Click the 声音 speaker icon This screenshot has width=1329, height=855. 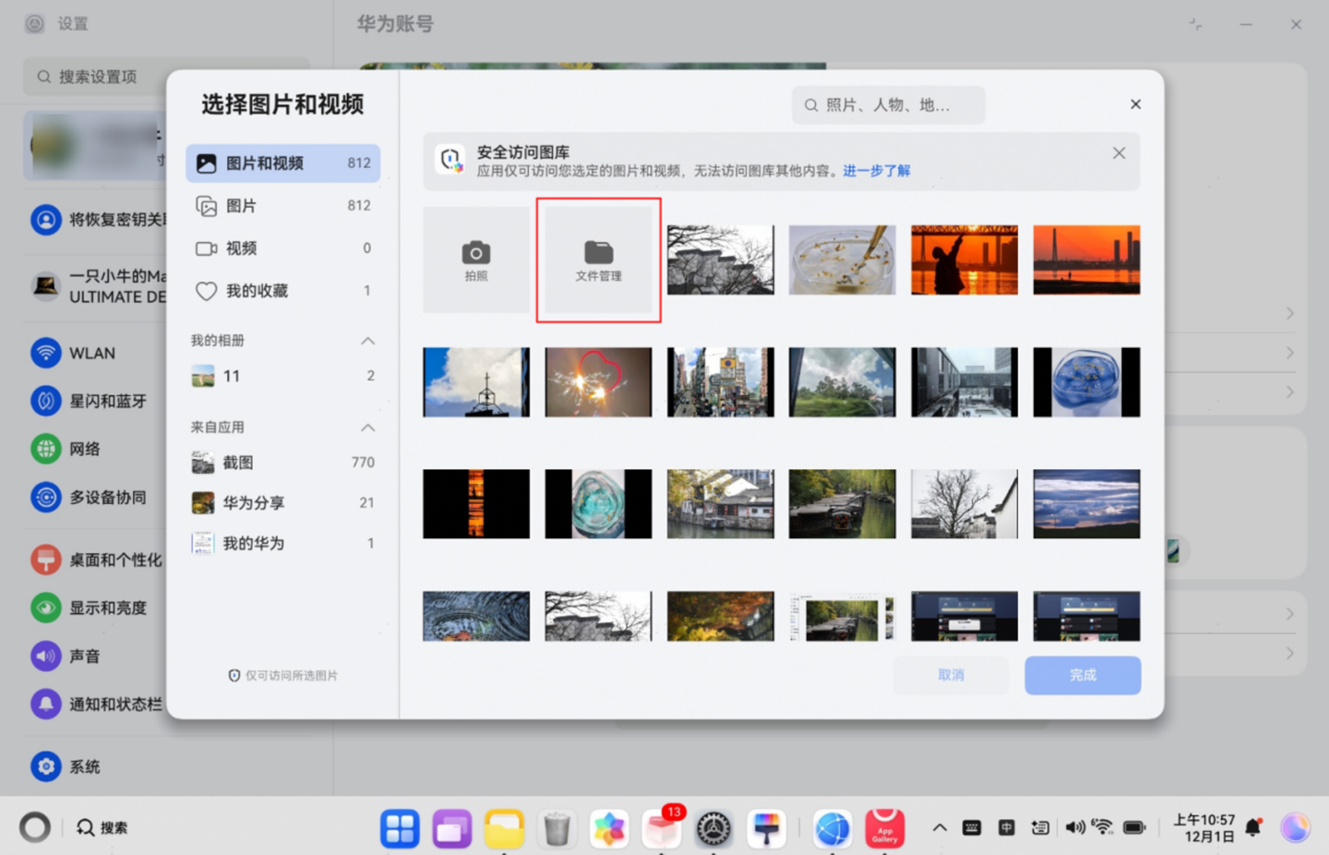pos(46,656)
